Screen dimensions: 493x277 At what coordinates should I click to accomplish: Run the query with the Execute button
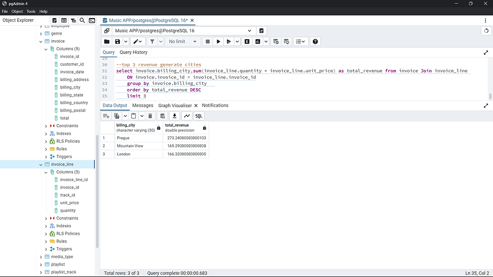218,42
